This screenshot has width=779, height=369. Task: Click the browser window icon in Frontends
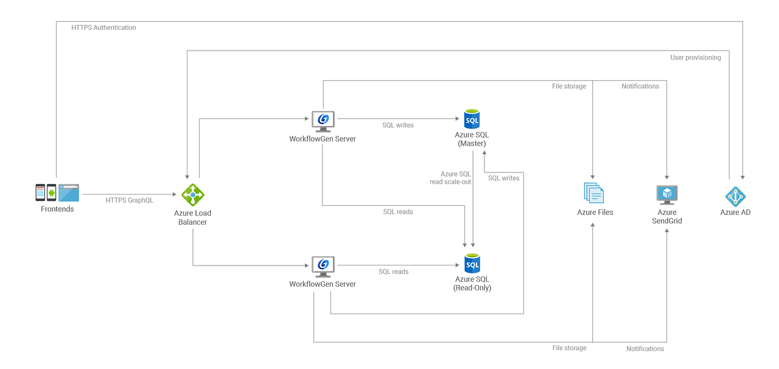[69, 192]
